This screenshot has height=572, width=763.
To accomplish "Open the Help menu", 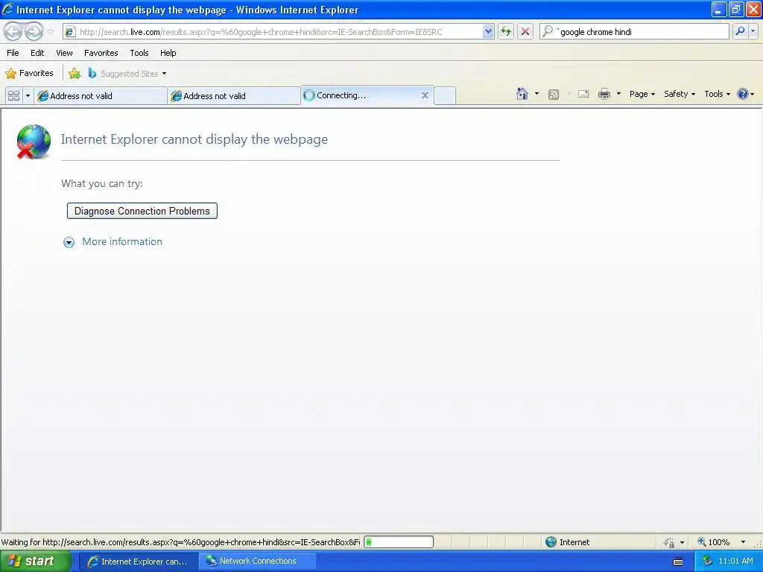I will point(168,53).
